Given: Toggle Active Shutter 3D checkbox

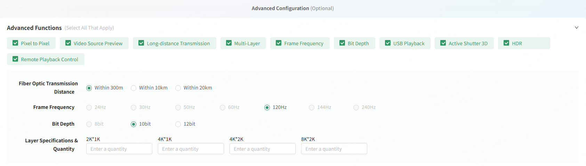Looking at the screenshot, I should (x=443, y=43).
